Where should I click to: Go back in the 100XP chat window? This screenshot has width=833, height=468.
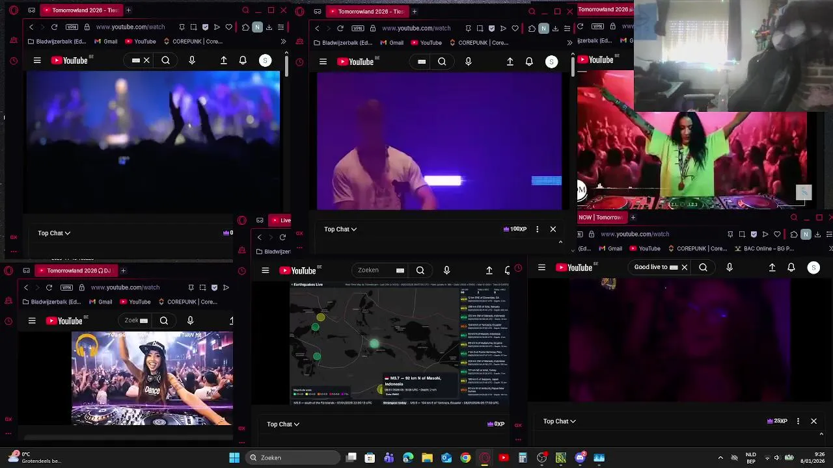point(317,29)
